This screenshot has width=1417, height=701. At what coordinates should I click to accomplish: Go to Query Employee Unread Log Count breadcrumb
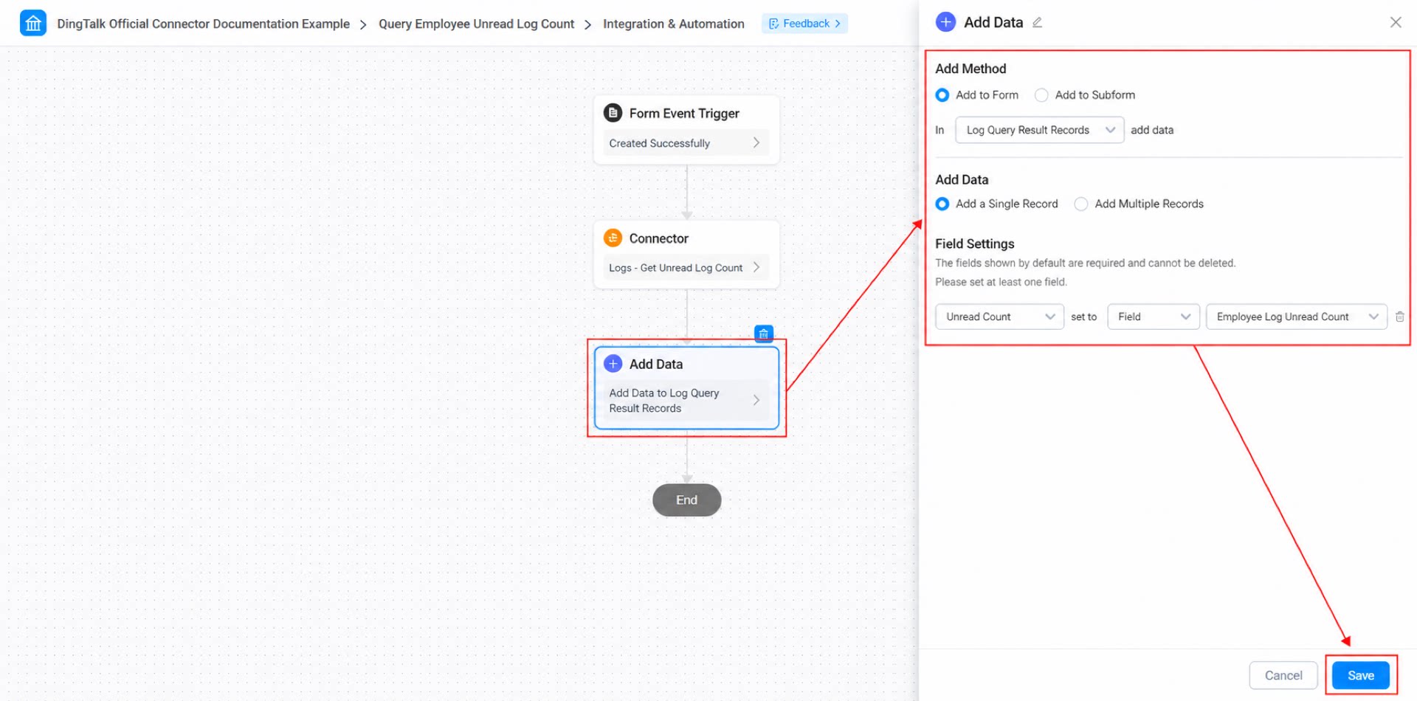[x=476, y=24]
